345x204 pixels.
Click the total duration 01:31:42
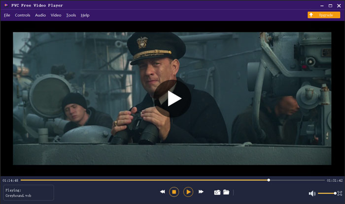335,180
